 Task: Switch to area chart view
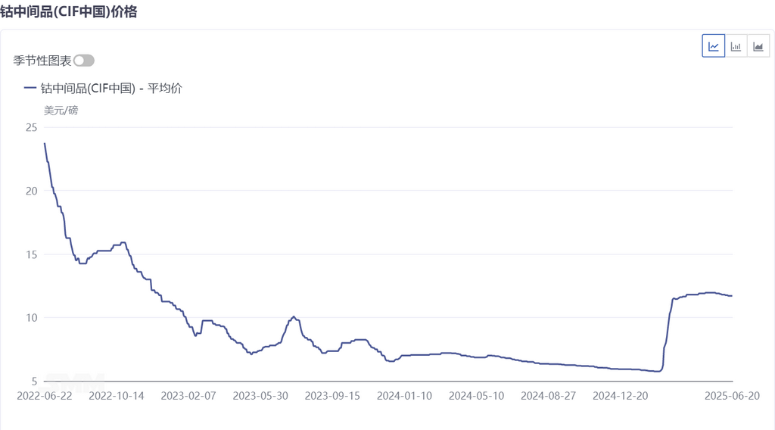point(758,46)
